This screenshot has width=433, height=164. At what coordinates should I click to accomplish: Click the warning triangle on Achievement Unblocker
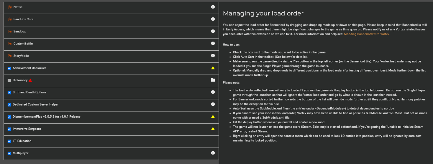[213, 68]
